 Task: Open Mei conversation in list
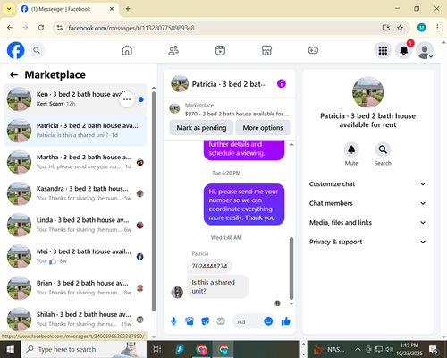[75, 257]
